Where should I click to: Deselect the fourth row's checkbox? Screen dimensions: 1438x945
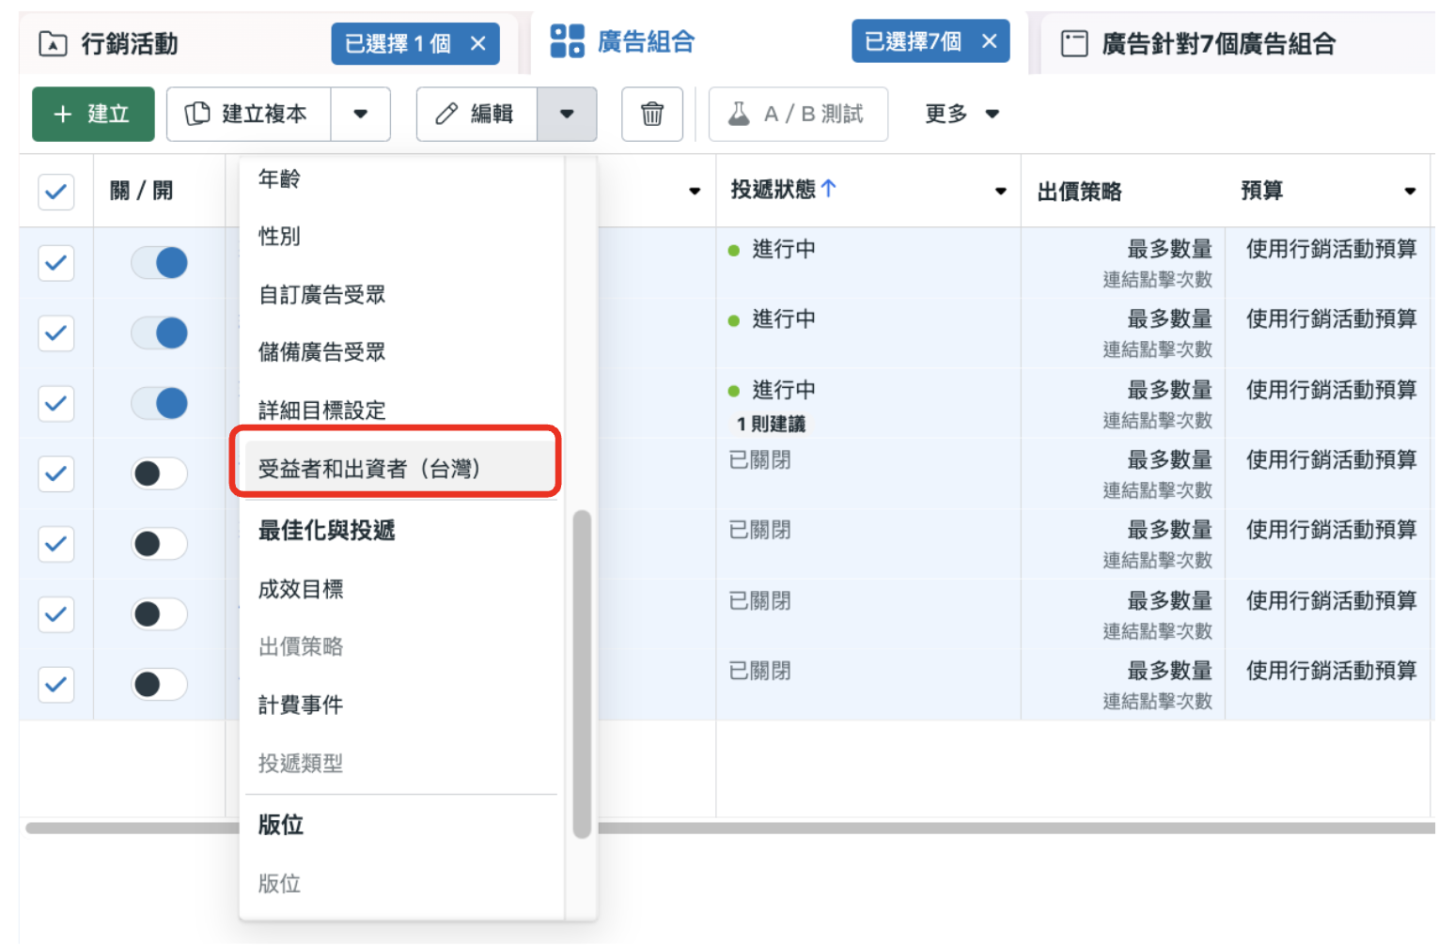tap(55, 473)
